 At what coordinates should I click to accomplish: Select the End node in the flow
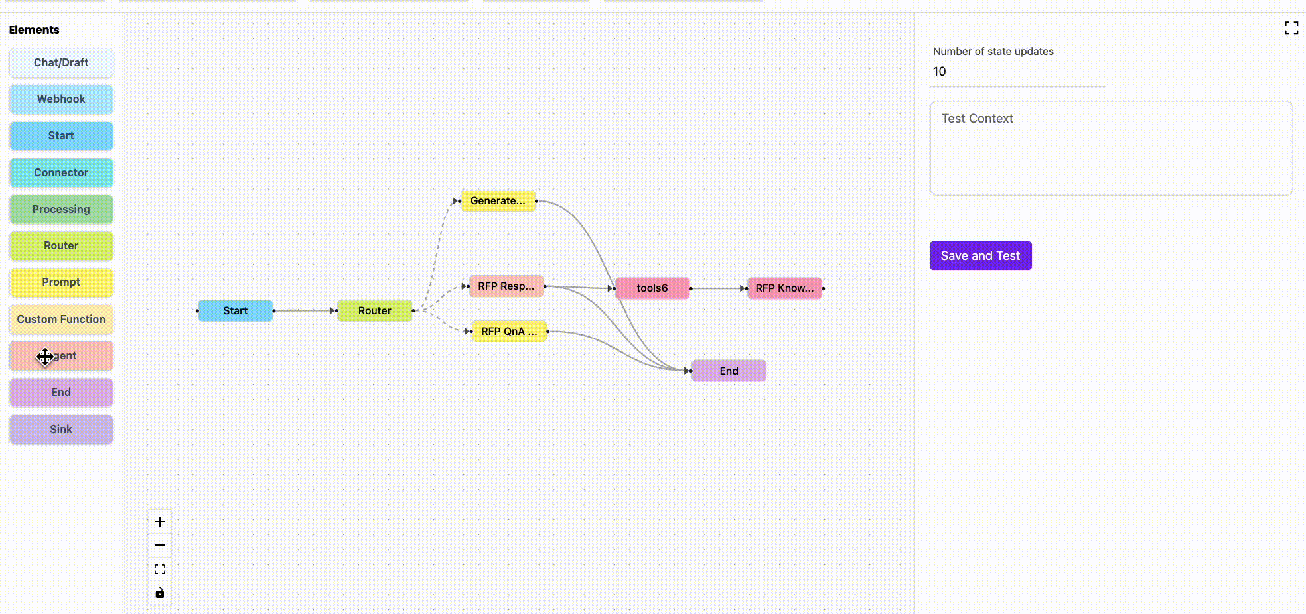pos(728,371)
